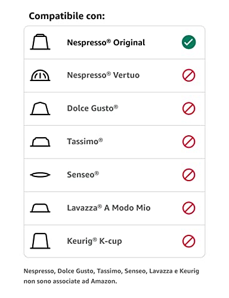This screenshot has height=298, width=229.
Task: Click the Dolce Gusto capsule icon
Action: pyautogui.click(x=40, y=108)
